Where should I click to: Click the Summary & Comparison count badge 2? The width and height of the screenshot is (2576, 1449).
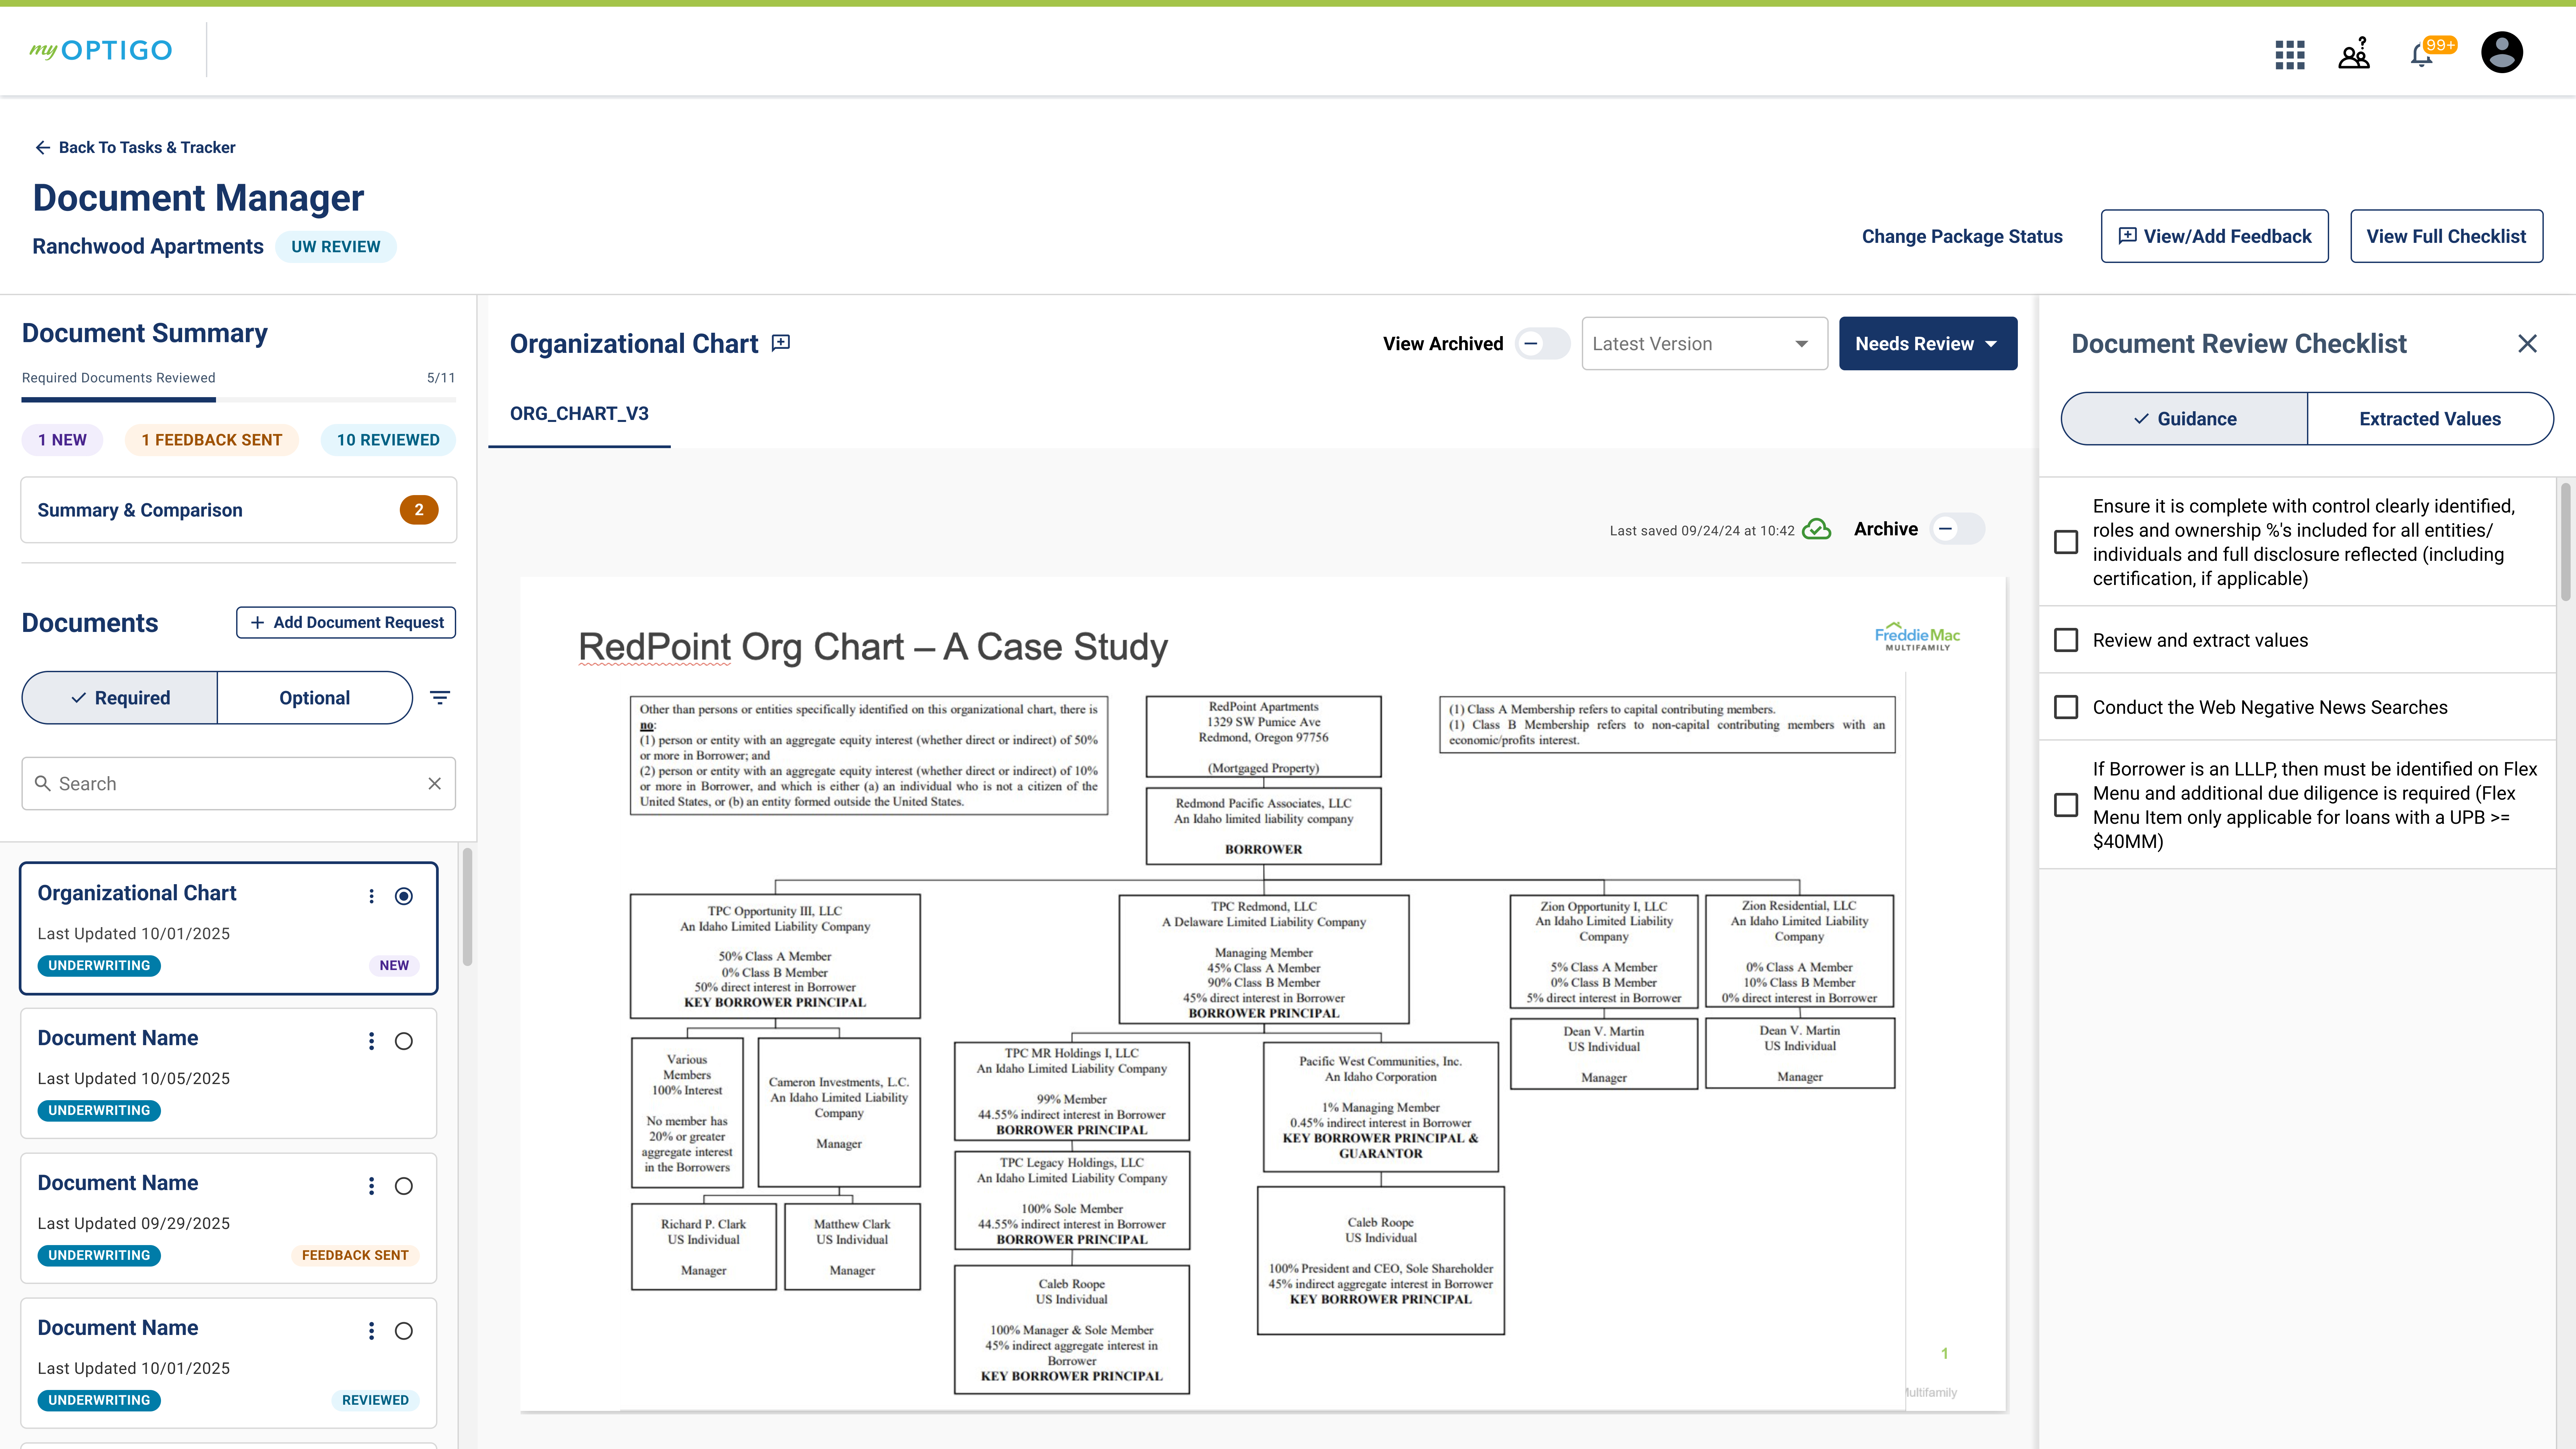[x=419, y=510]
